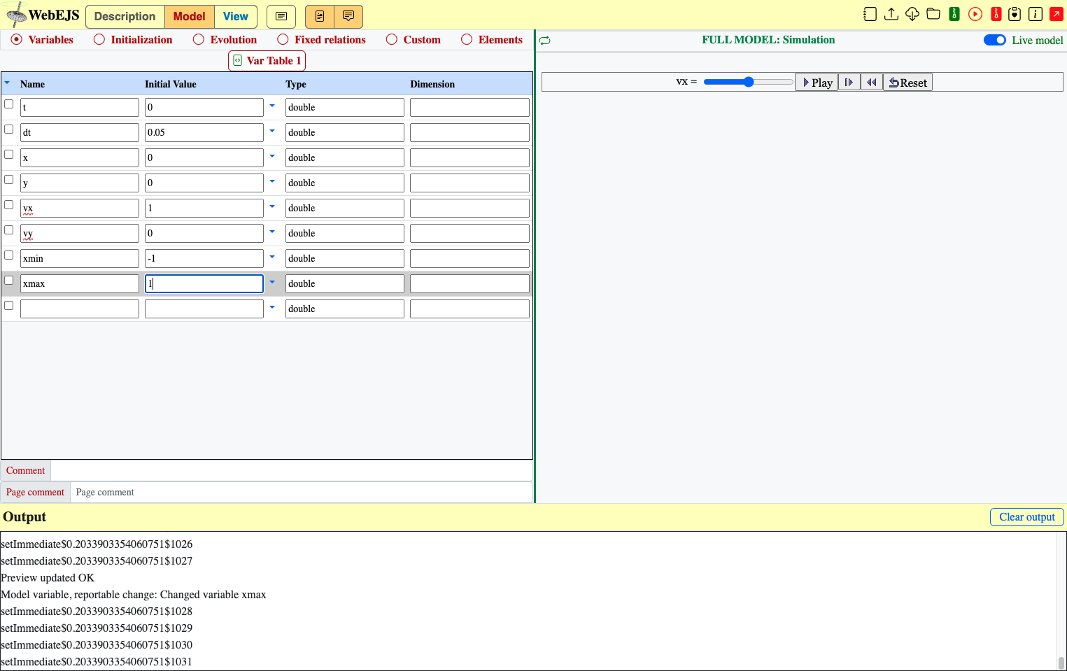Click the red circled play icon
This screenshot has width=1067, height=671.
975,14
